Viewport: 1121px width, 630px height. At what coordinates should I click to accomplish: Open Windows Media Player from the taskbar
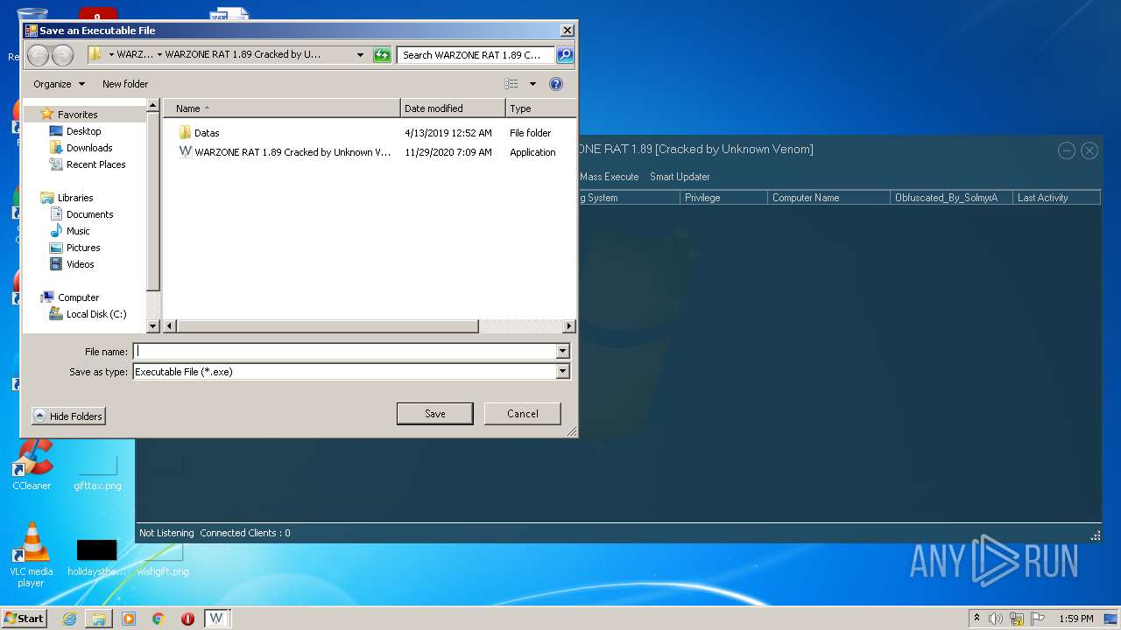click(x=129, y=619)
